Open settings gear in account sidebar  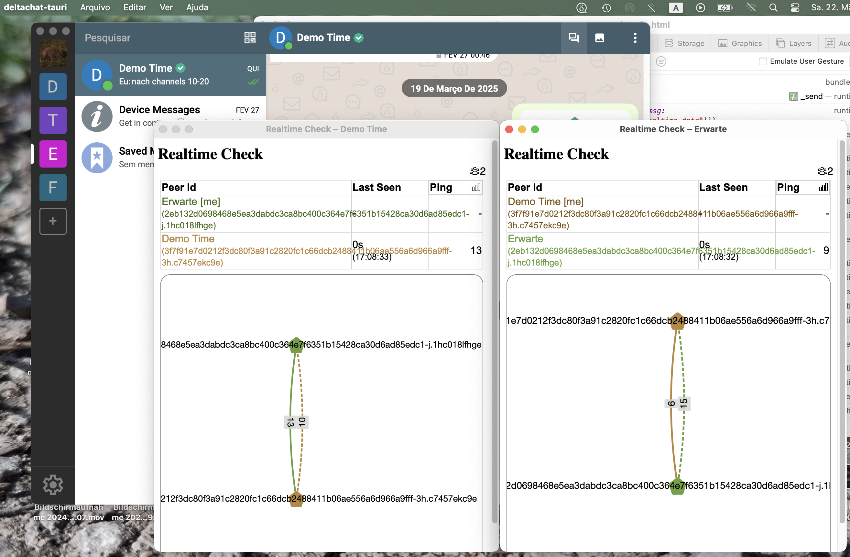point(53,485)
